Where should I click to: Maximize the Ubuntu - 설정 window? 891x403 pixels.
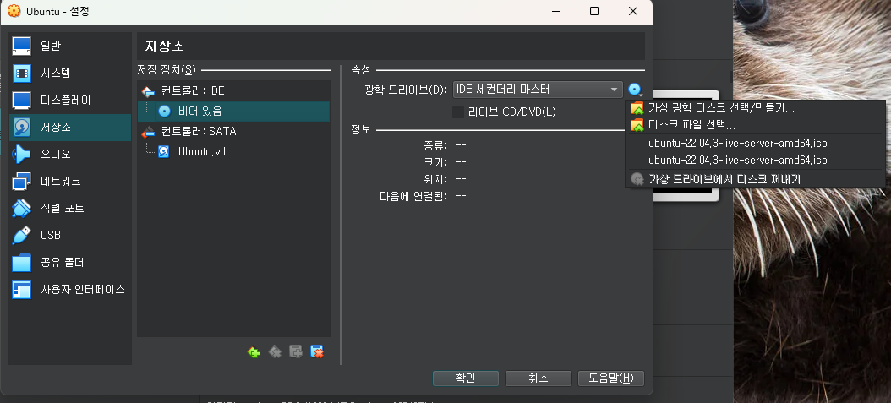tap(594, 11)
